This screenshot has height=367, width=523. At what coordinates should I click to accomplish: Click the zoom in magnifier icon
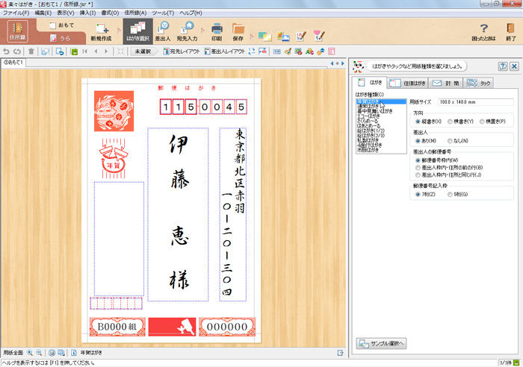coord(30,352)
